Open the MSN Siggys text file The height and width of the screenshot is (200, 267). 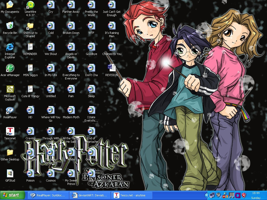click(30, 68)
